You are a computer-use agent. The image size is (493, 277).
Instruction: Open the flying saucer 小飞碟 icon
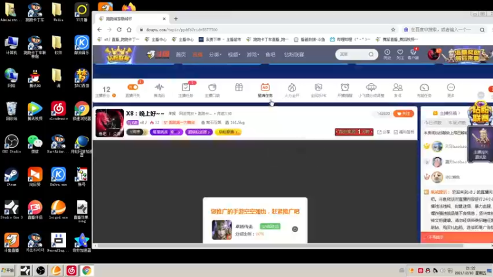(x=371, y=87)
